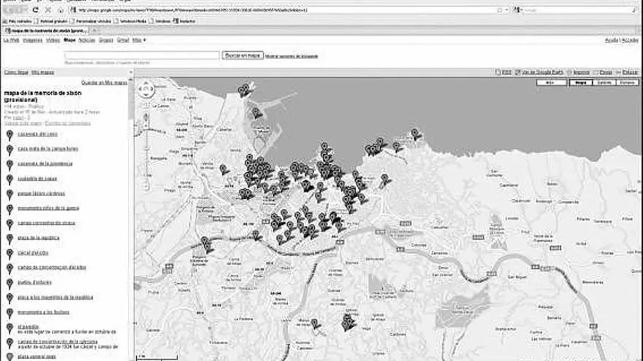Open the 'Más' dropdown on the map
643x361 pixels.
click(551, 82)
